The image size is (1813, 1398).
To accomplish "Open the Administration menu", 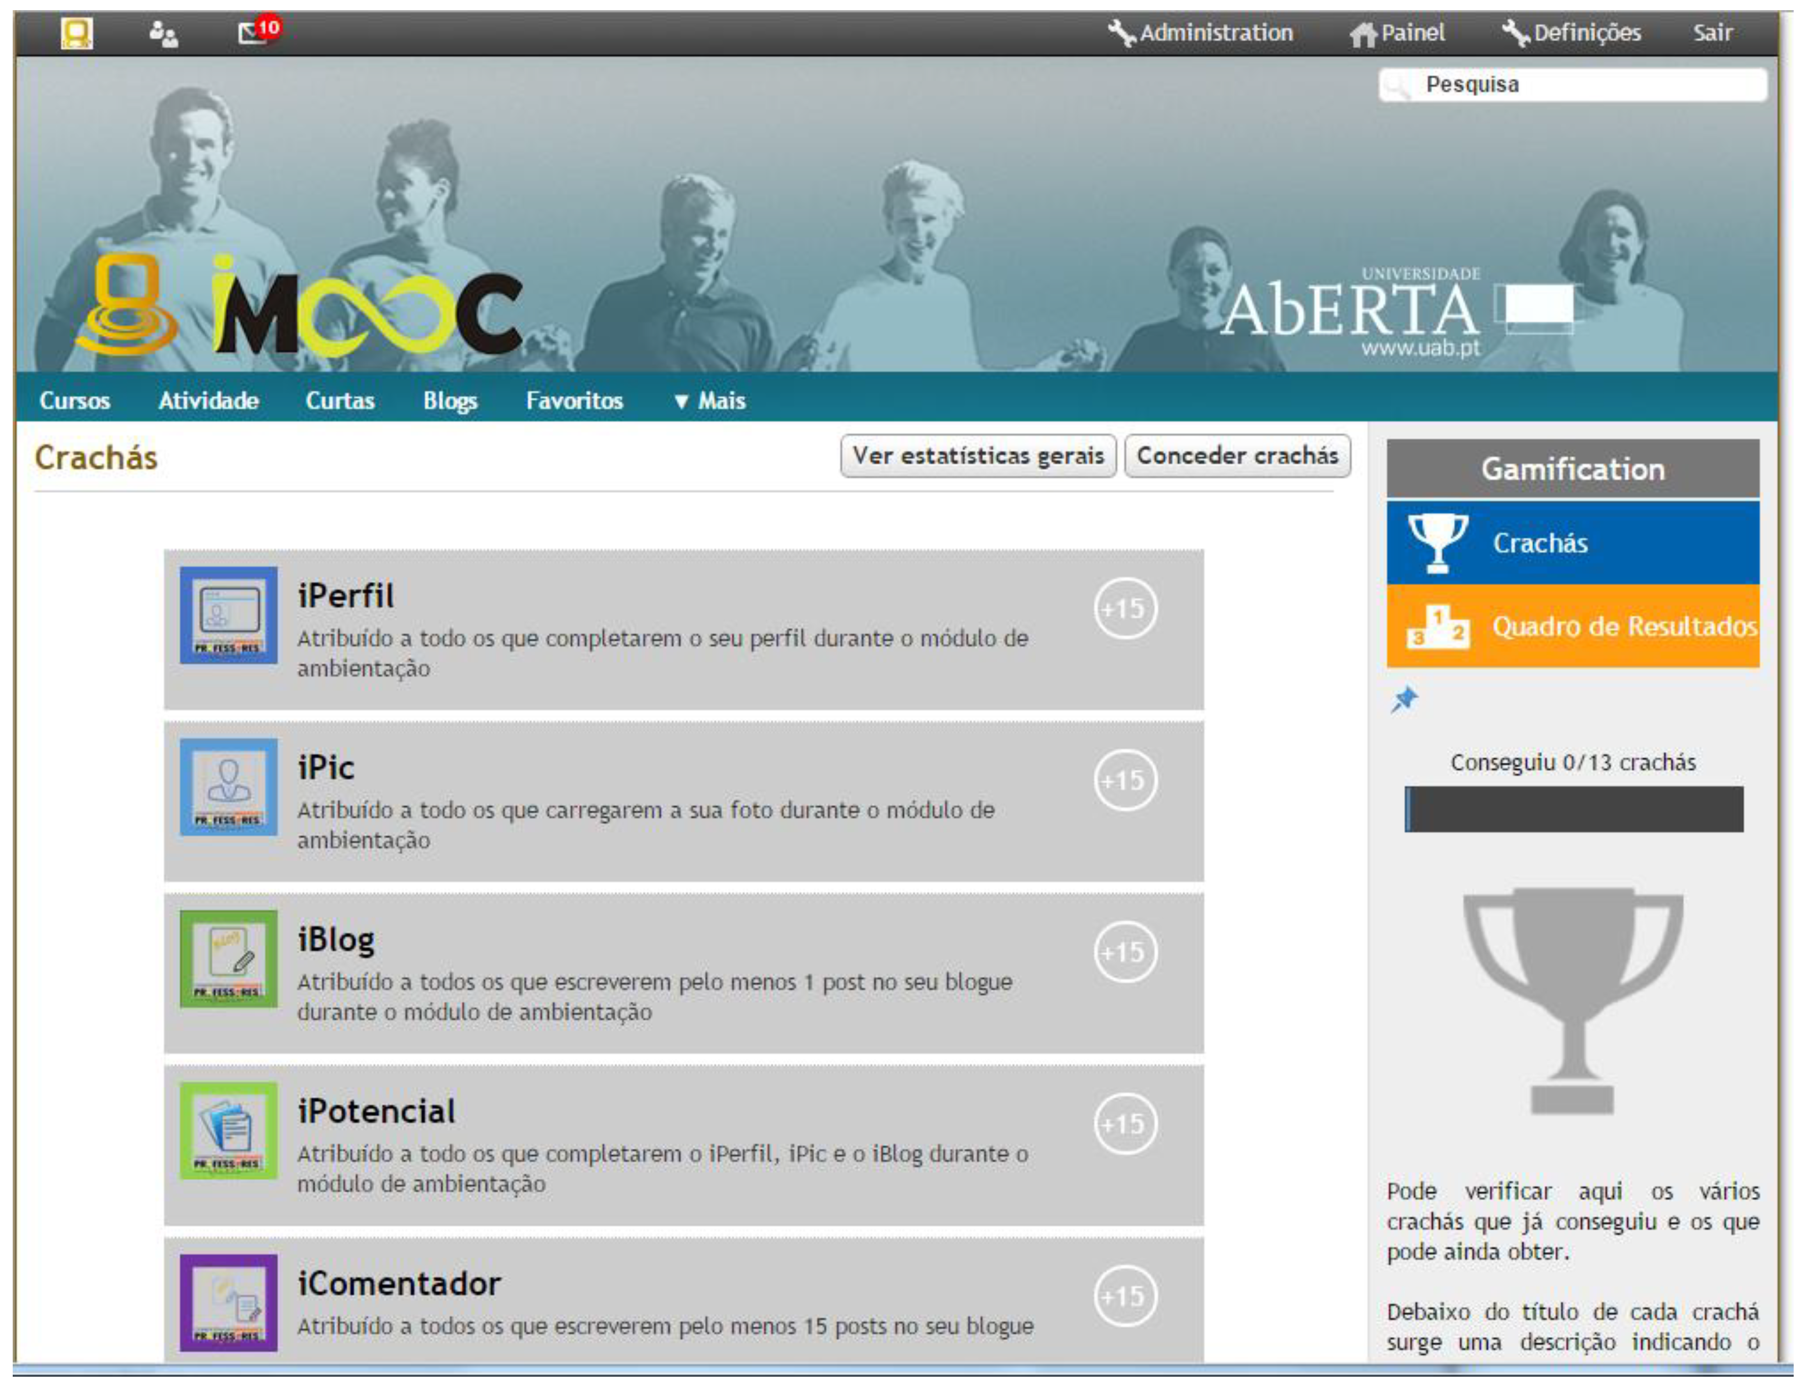I will click(1202, 33).
